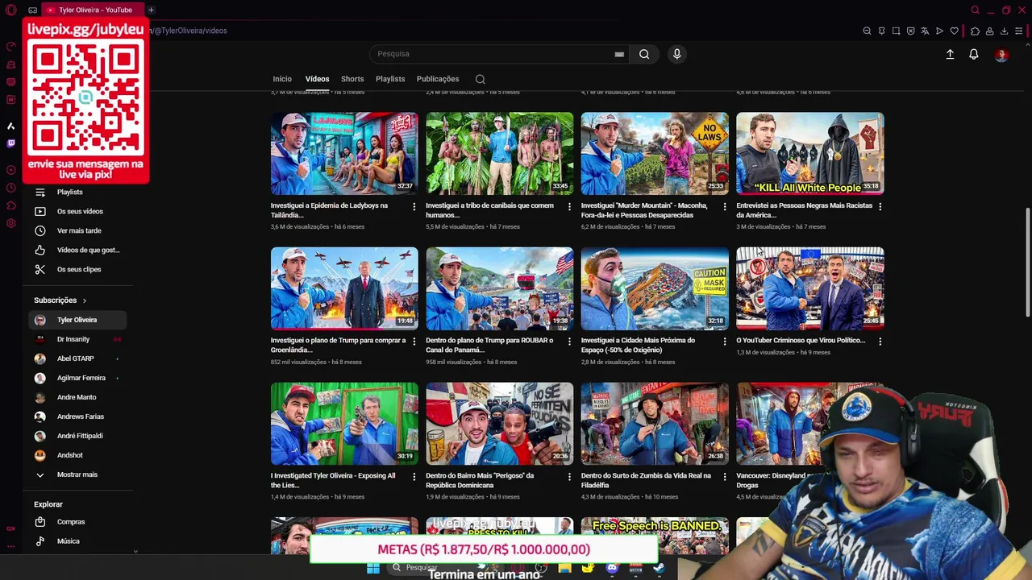Open Opera sidebar settings gear

[x=10, y=223]
